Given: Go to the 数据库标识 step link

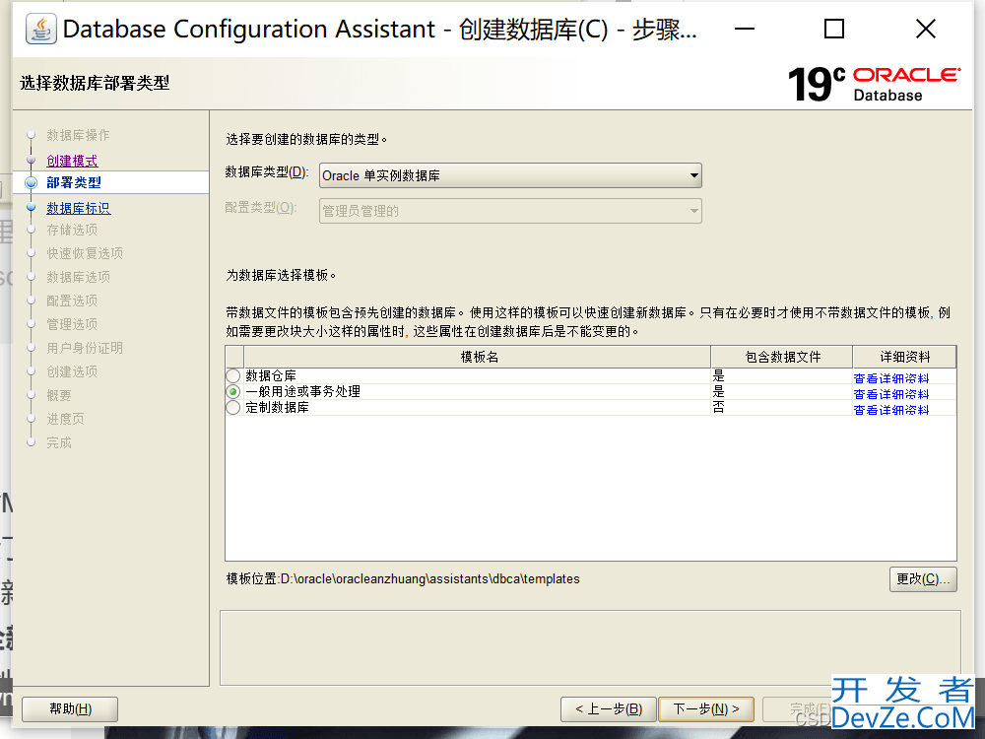Looking at the screenshot, I should point(79,208).
